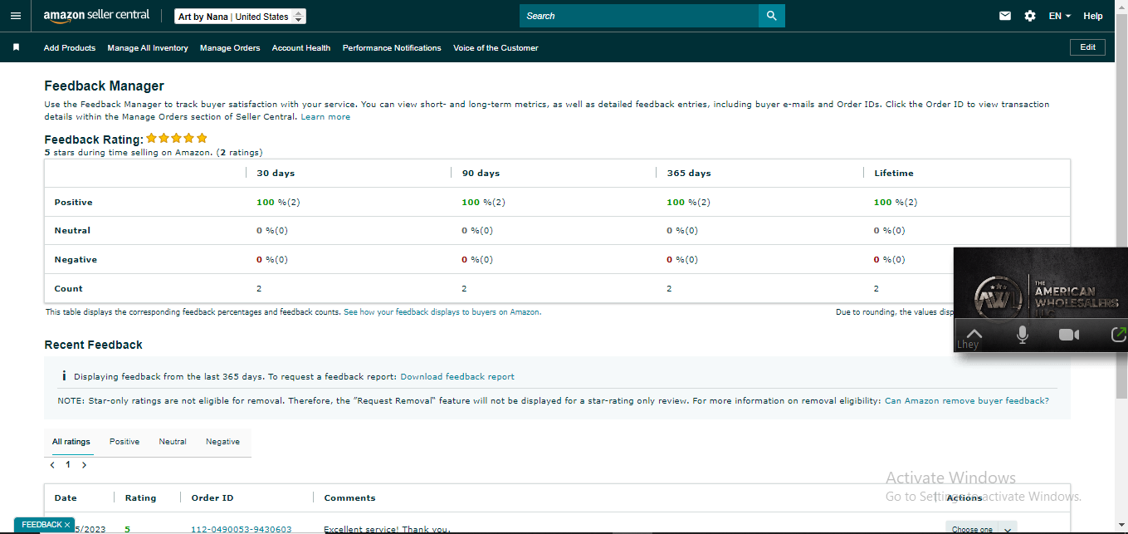Image resolution: width=1128 pixels, height=534 pixels.
Task: Open order ID 112-0490053-9430603
Action: point(242,529)
